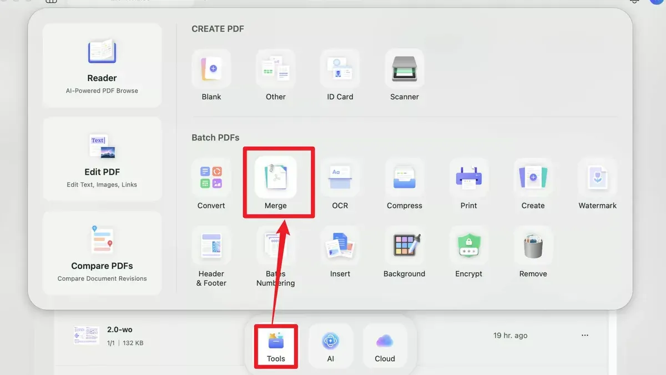Open the batch OCR tool
Image resolution: width=666 pixels, height=375 pixels.
340,184
